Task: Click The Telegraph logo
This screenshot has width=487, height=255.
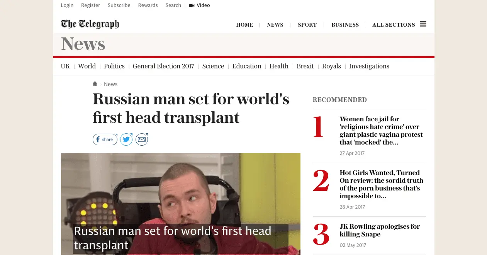Action: [x=90, y=24]
